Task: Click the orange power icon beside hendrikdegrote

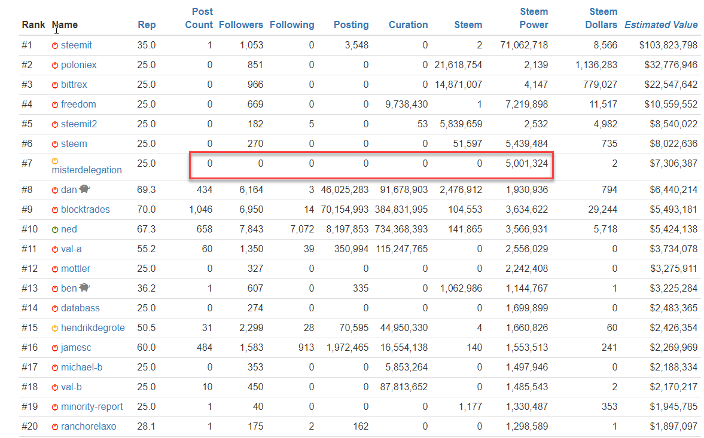Action: (x=55, y=328)
